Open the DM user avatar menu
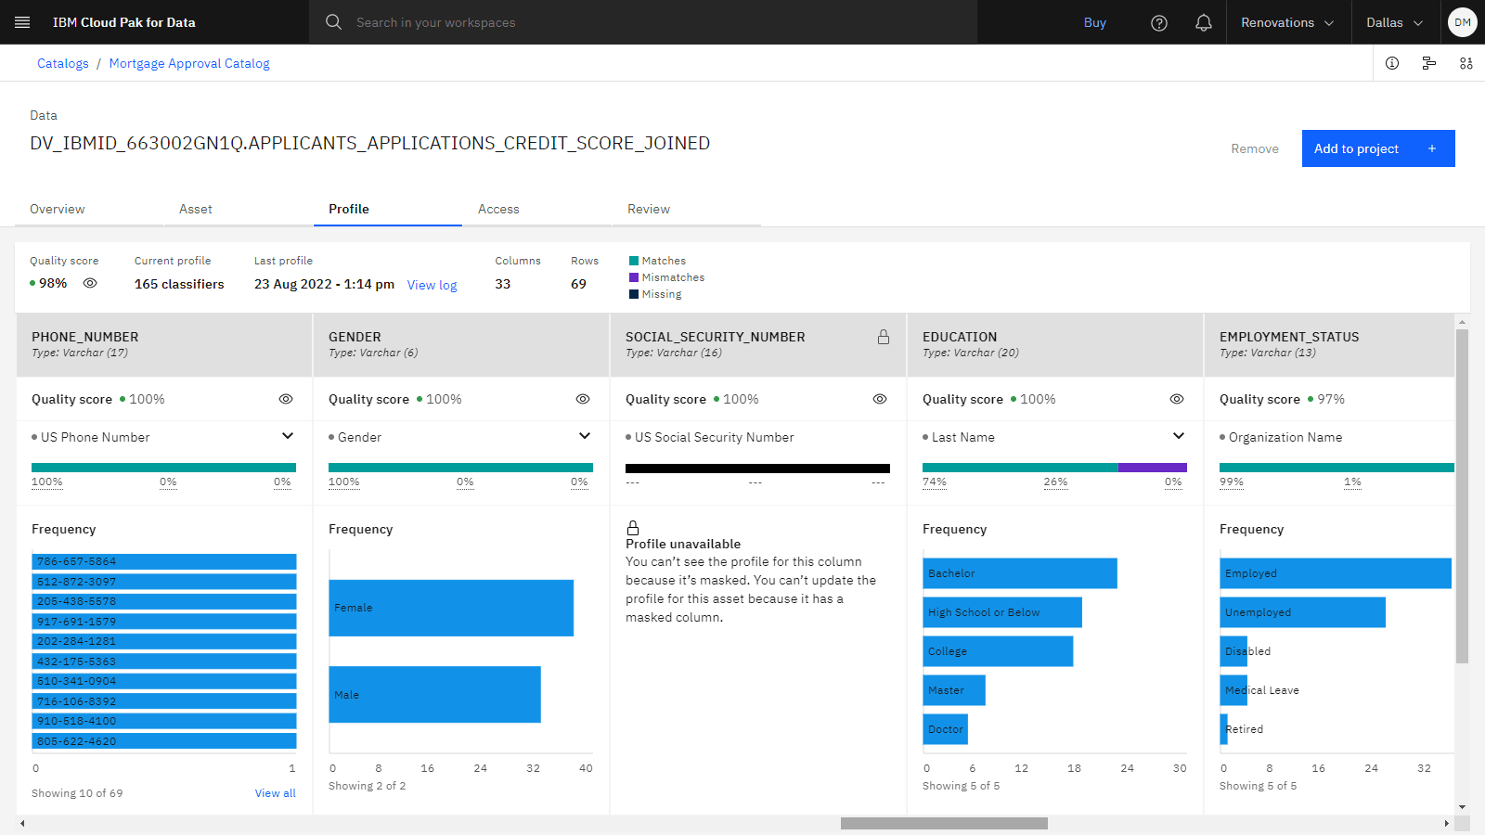Viewport: 1485px width, 835px height. point(1463,22)
